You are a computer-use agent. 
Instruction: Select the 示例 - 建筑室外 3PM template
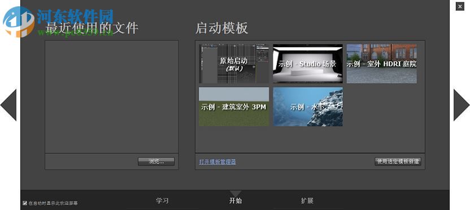point(234,106)
